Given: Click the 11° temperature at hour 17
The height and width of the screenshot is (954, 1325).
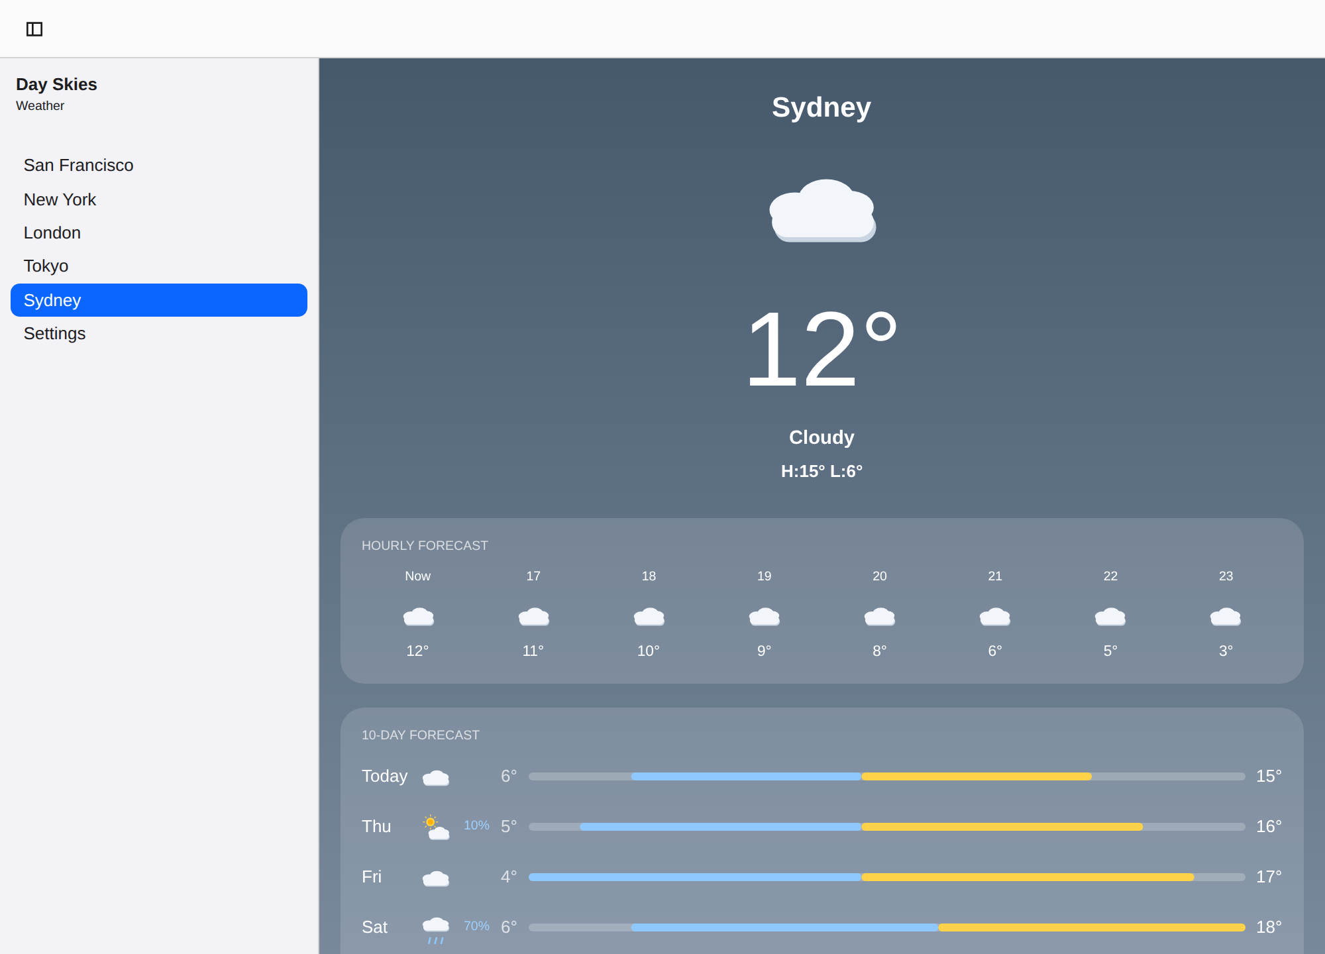Looking at the screenshot, I should [533, 651].
